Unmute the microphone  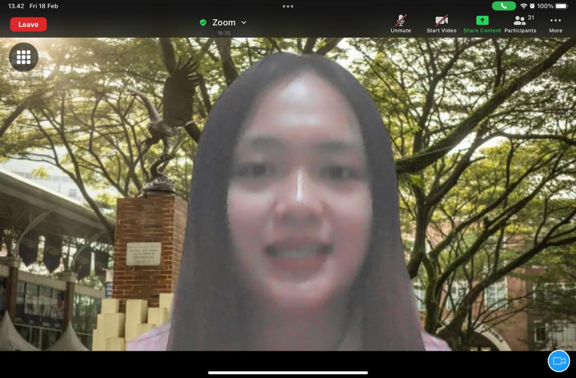coord(400,23)
